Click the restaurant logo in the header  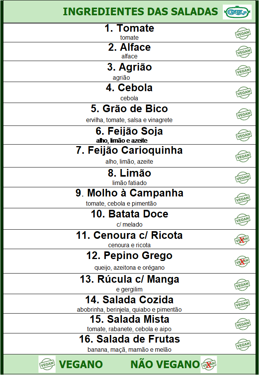[237, 12]
